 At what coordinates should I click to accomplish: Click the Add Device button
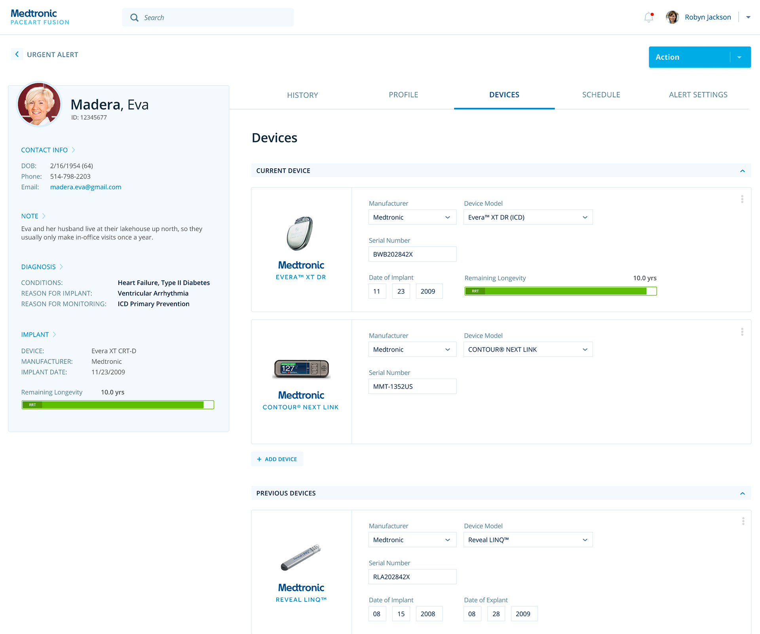tap(277, 459)
